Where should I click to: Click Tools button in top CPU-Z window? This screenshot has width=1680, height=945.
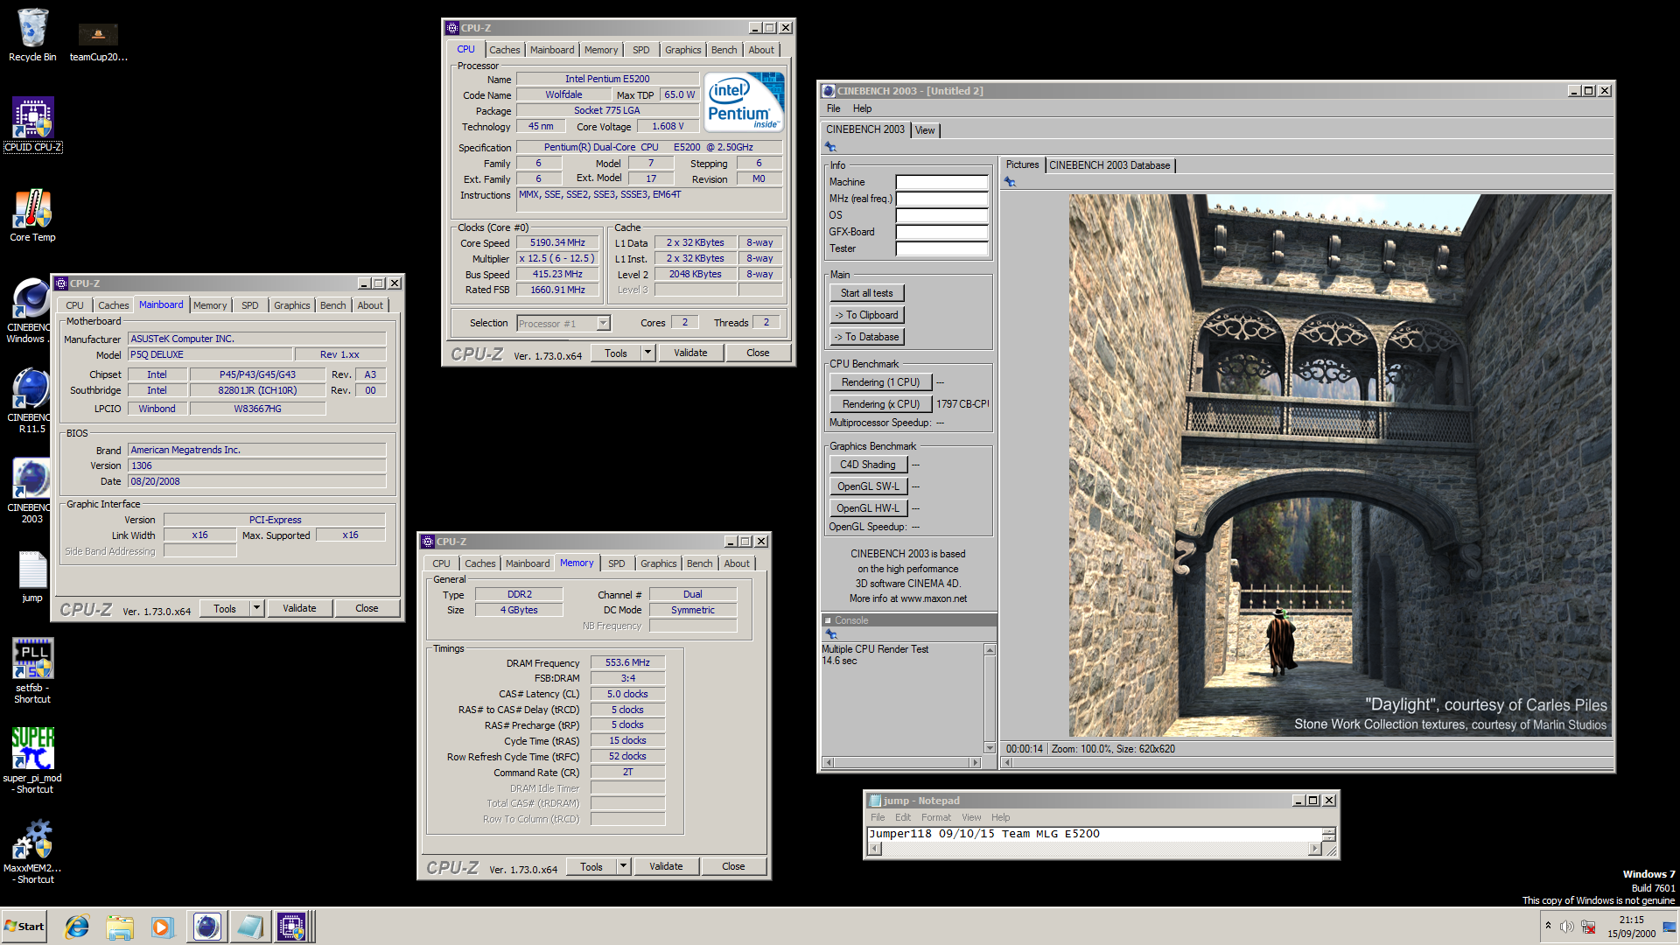tap(616, 353)
